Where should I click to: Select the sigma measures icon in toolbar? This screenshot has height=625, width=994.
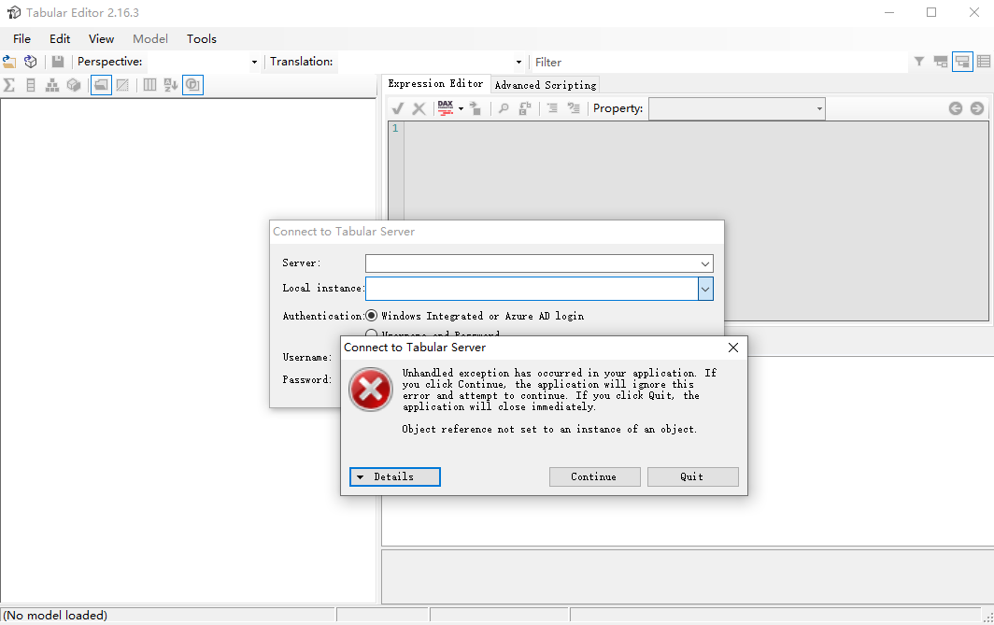(8, 84)
